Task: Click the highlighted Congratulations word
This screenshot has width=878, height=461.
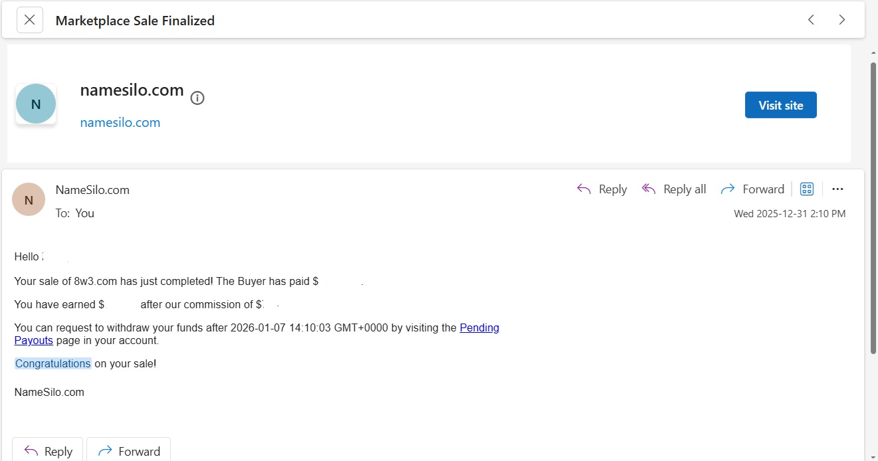Action: coord(53,364)
